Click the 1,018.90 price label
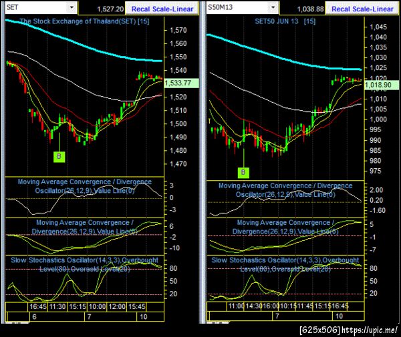Image resolution: width=401 pixels, height=337 pixels. (x=382, y=85)
